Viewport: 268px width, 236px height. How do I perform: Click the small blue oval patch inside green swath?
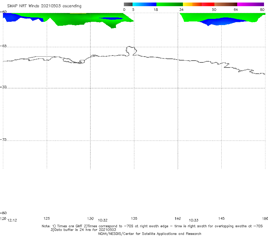coord(111,19)
